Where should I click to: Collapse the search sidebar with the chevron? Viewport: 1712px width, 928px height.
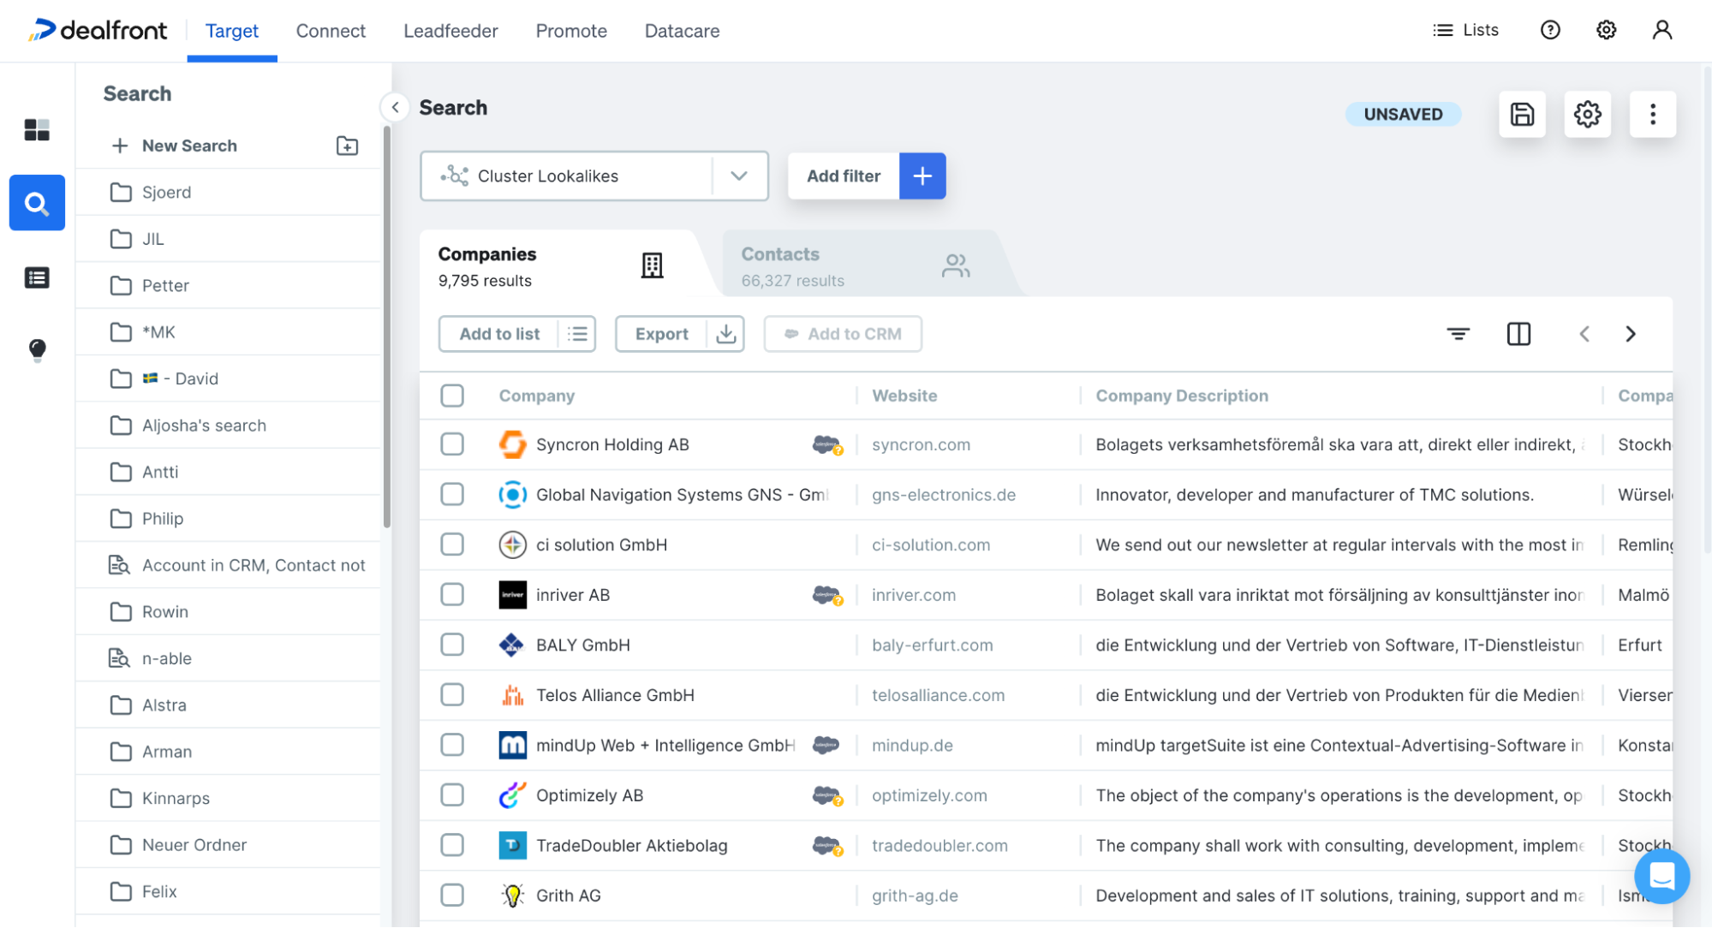[x=395, y=107]
